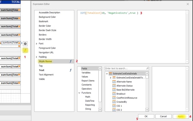Screen dimensions: 193x121
Task: Select the Visible property
Action: tap(42, 79)
